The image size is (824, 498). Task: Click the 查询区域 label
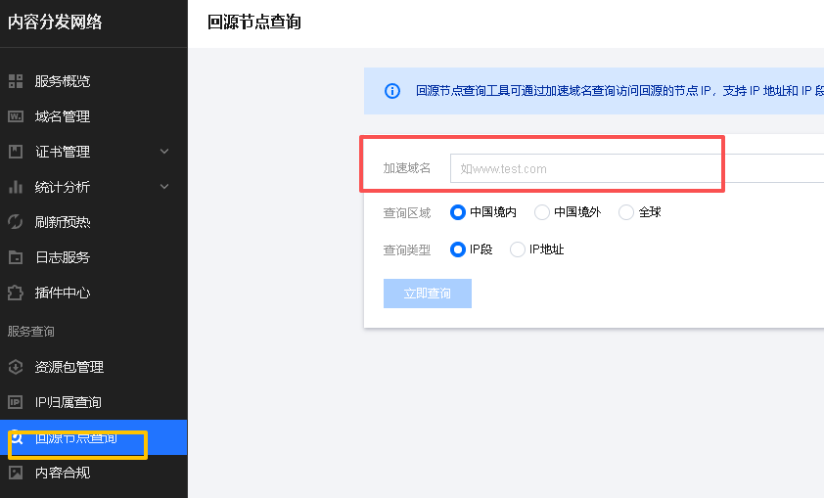pyautogui.click(x=407, y=212)
